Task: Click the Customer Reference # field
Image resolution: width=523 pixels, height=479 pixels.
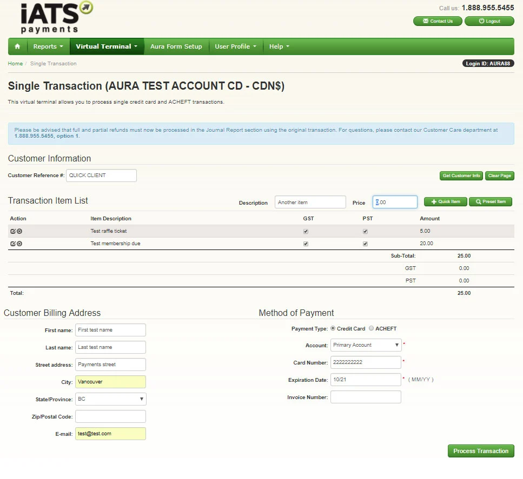Action: [101, 176]
